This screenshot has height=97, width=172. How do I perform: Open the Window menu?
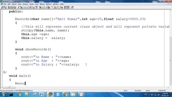coord(56,4)
